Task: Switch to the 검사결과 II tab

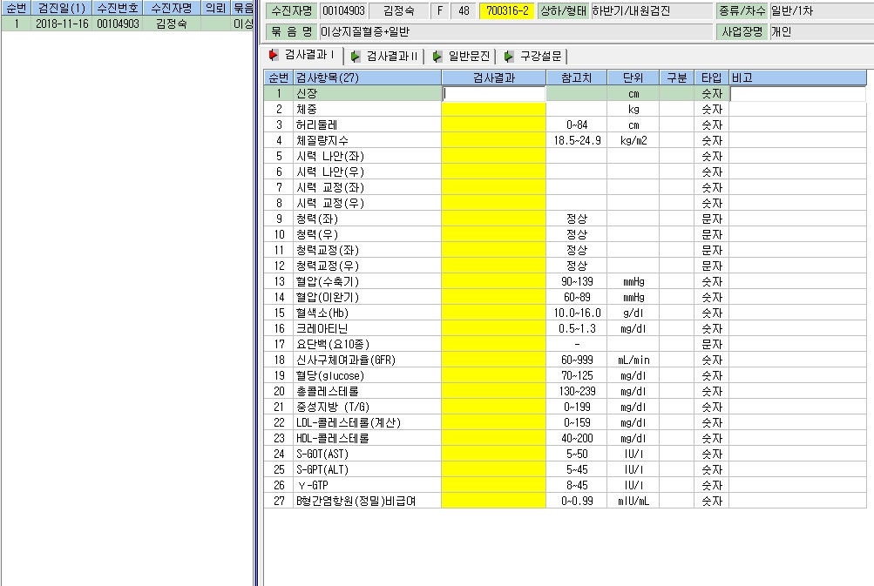Action: (x=384, y=57)
